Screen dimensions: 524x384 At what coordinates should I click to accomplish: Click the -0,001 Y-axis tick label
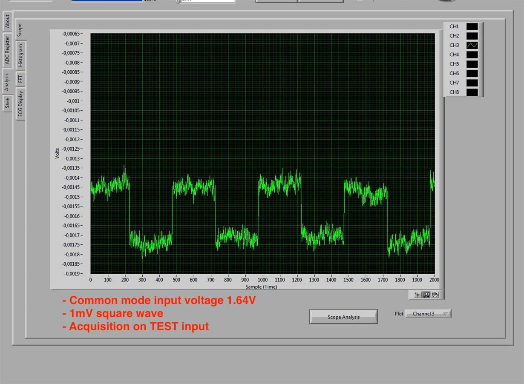pyautogui.click(x=73, y=101)
